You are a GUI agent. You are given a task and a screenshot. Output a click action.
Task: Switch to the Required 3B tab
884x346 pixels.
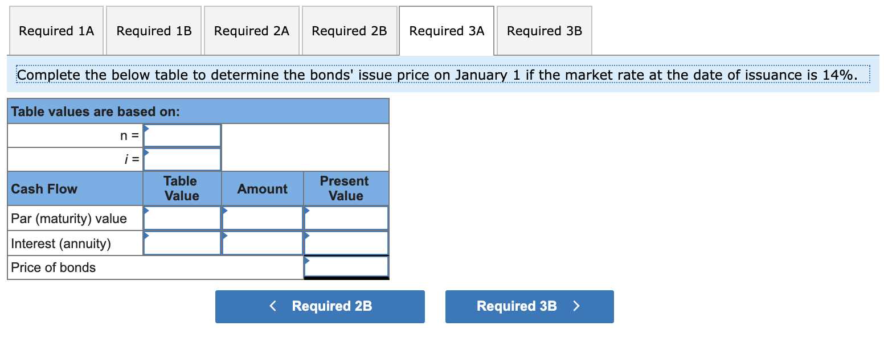click(x=544, y=31)
